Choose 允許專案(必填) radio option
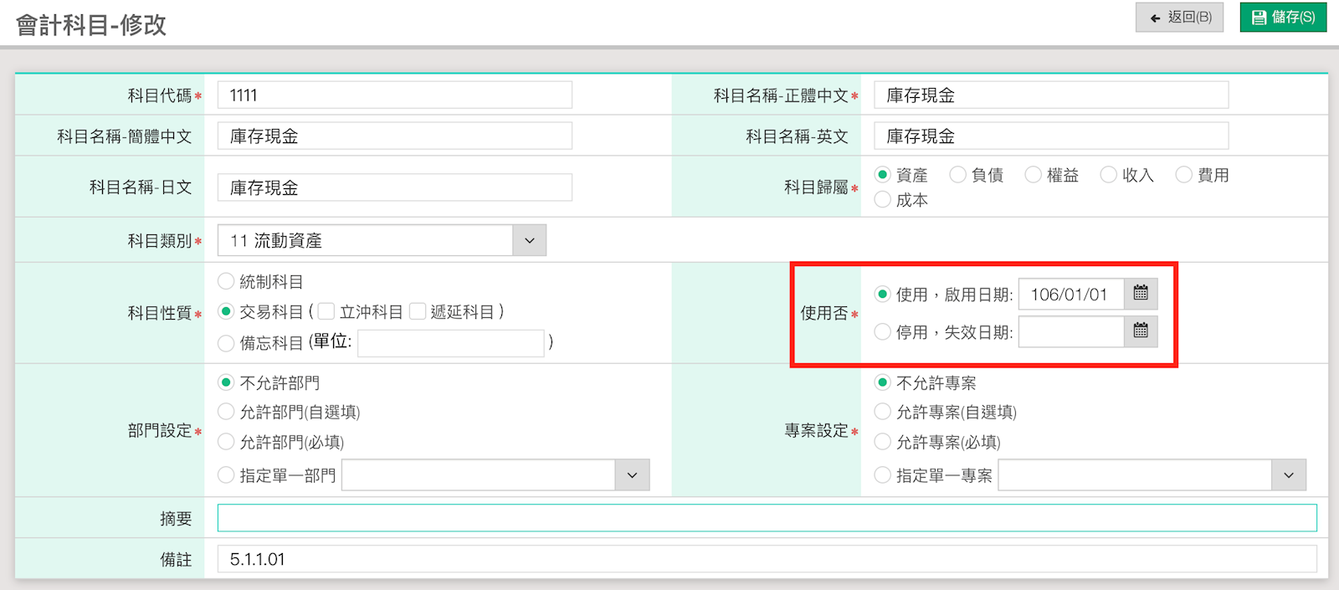Screen dimensions: 1339x590 coord(882,442)
